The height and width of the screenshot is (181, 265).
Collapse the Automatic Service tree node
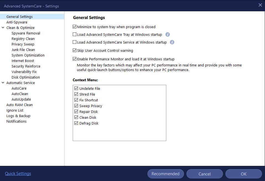(x=3, y=82)
